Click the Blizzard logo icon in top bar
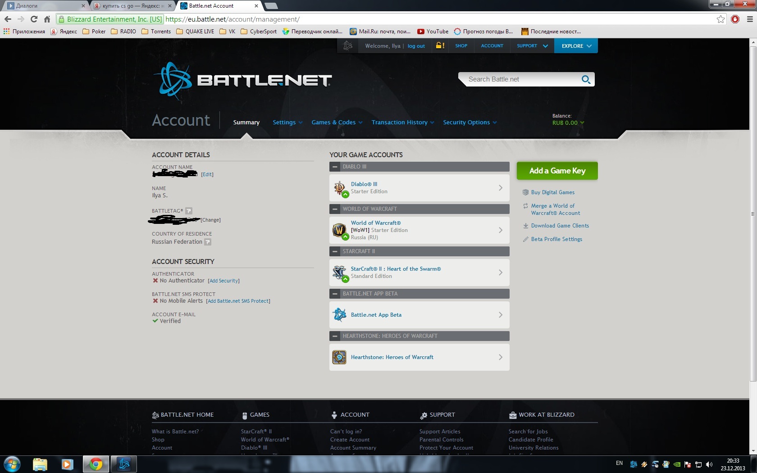 pyautogui.click(x=347, y=46)
